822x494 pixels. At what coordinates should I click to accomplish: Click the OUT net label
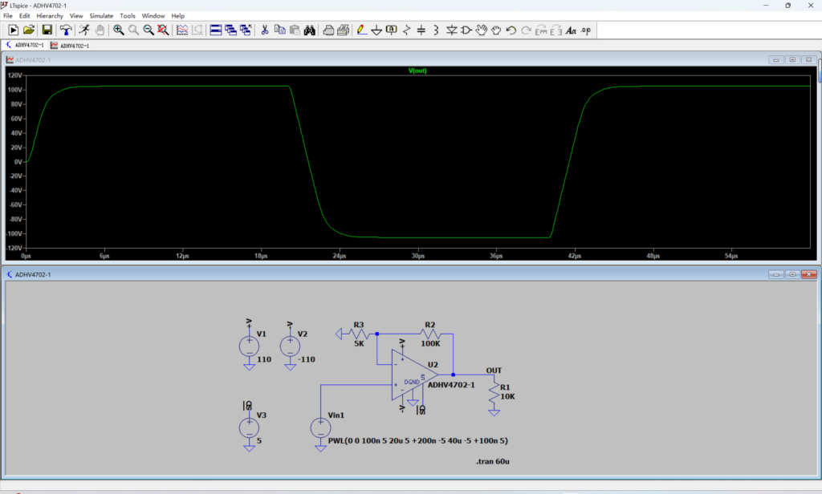point(494,370)
